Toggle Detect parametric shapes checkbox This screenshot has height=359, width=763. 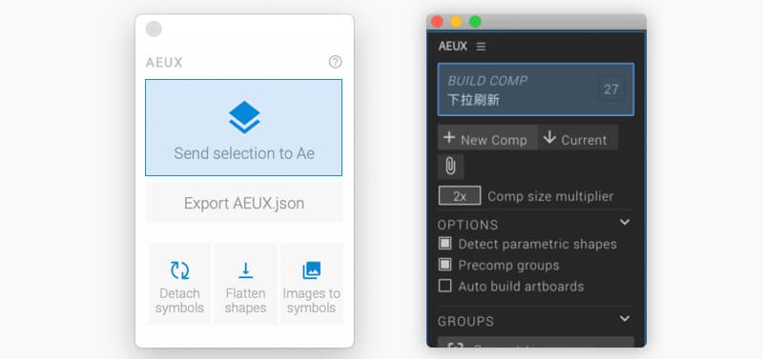(444, 244)
